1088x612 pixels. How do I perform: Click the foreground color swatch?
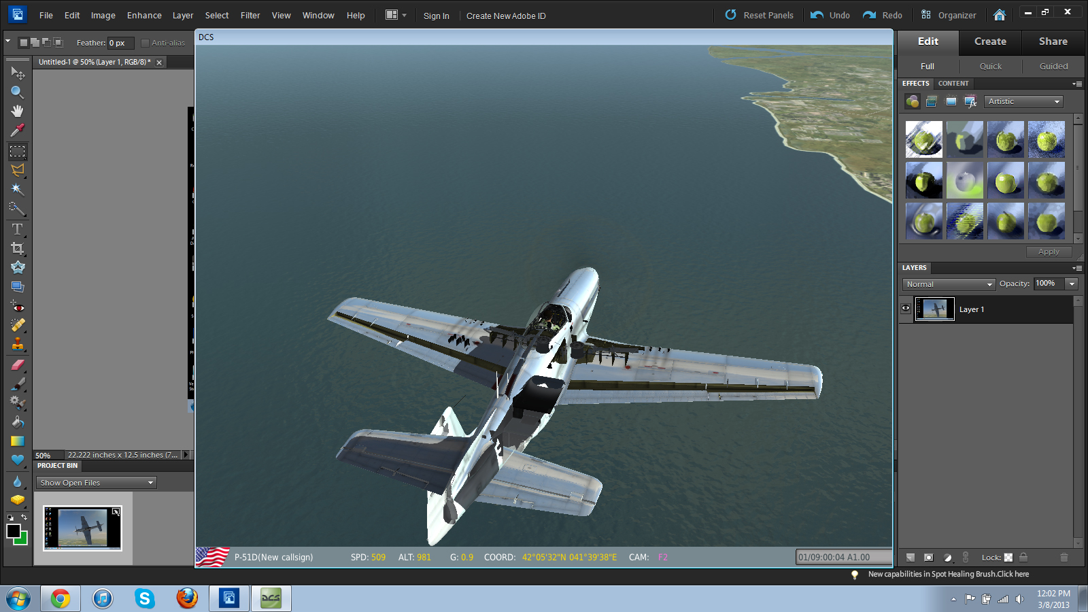[x=14, y=531]
